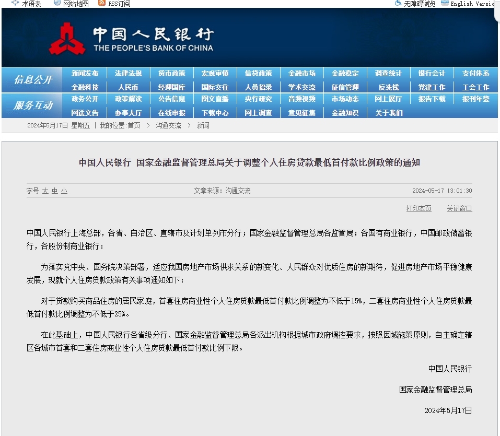Set font size to 大
This screenshot has height=436, width=500.
pyautogui.click(x=45, y=191)
